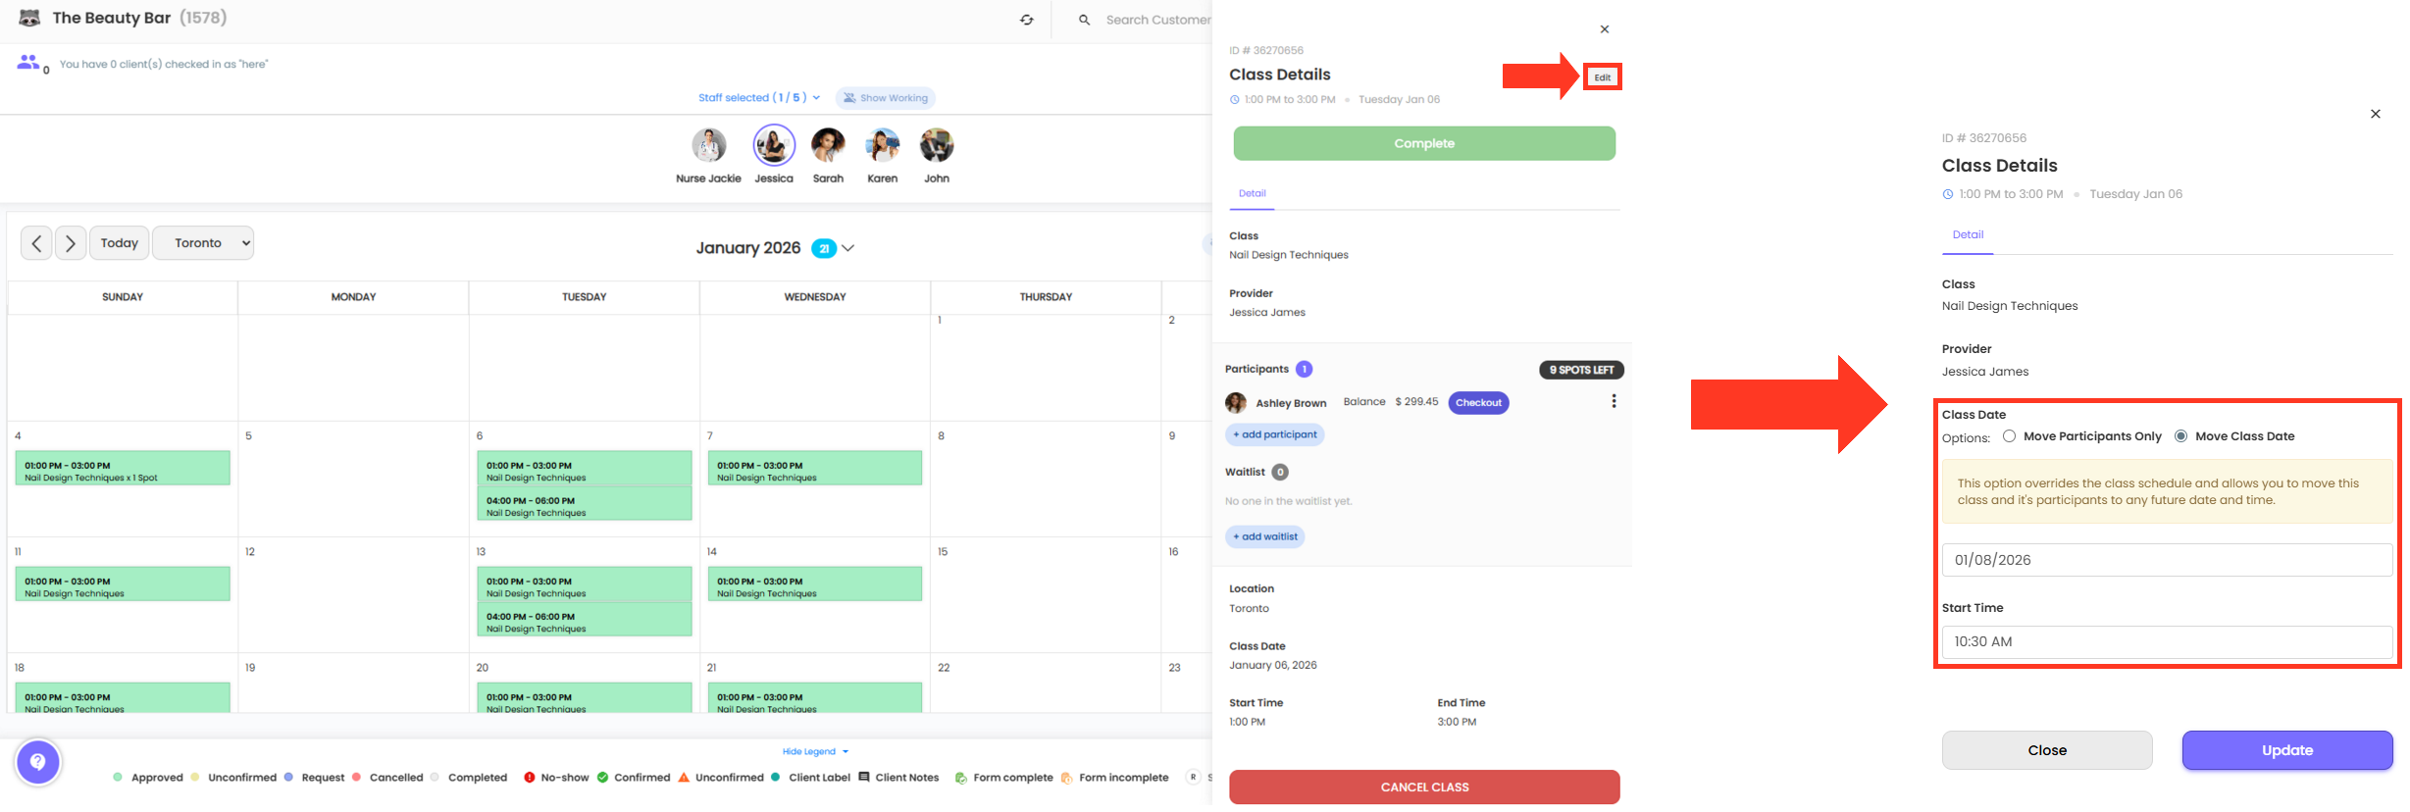Click the checked-in clients people icon
The height and width of the screenshot is (812, 2410).
pyautogui.click(x=28, y=63)
